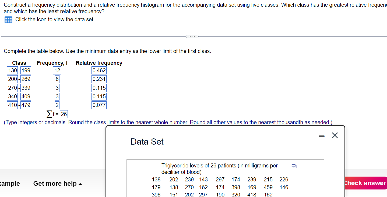Select the lower limit field showing 130
387x197 pixels.
(12, 70)
